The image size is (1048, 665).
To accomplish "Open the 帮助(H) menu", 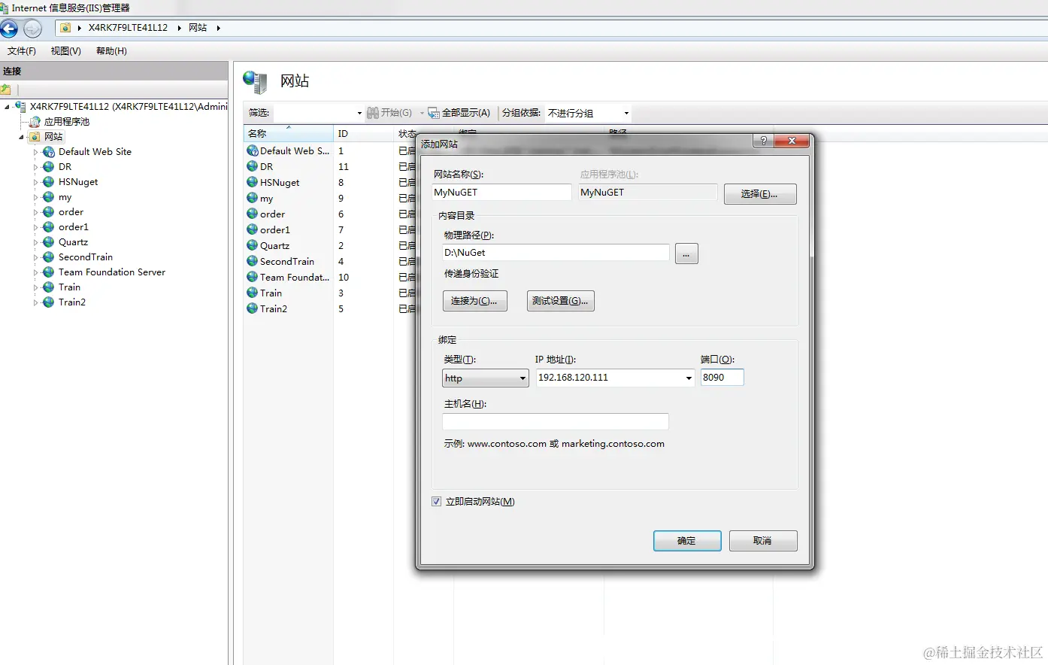I will (111, 51).
